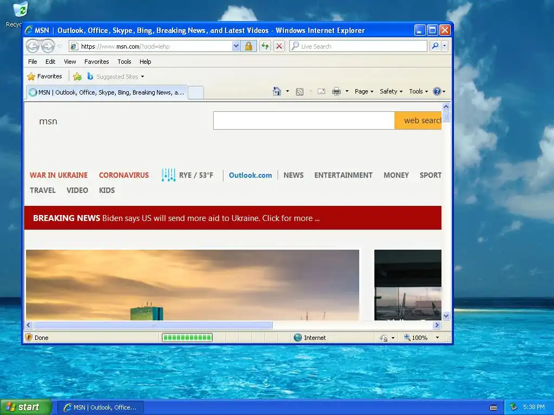Click the RSS feeds icon
This screenshot has width=554, height=415.
(x=300, y=92)
